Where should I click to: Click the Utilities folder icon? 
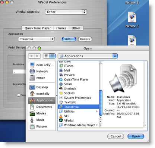tap(61, 111)
